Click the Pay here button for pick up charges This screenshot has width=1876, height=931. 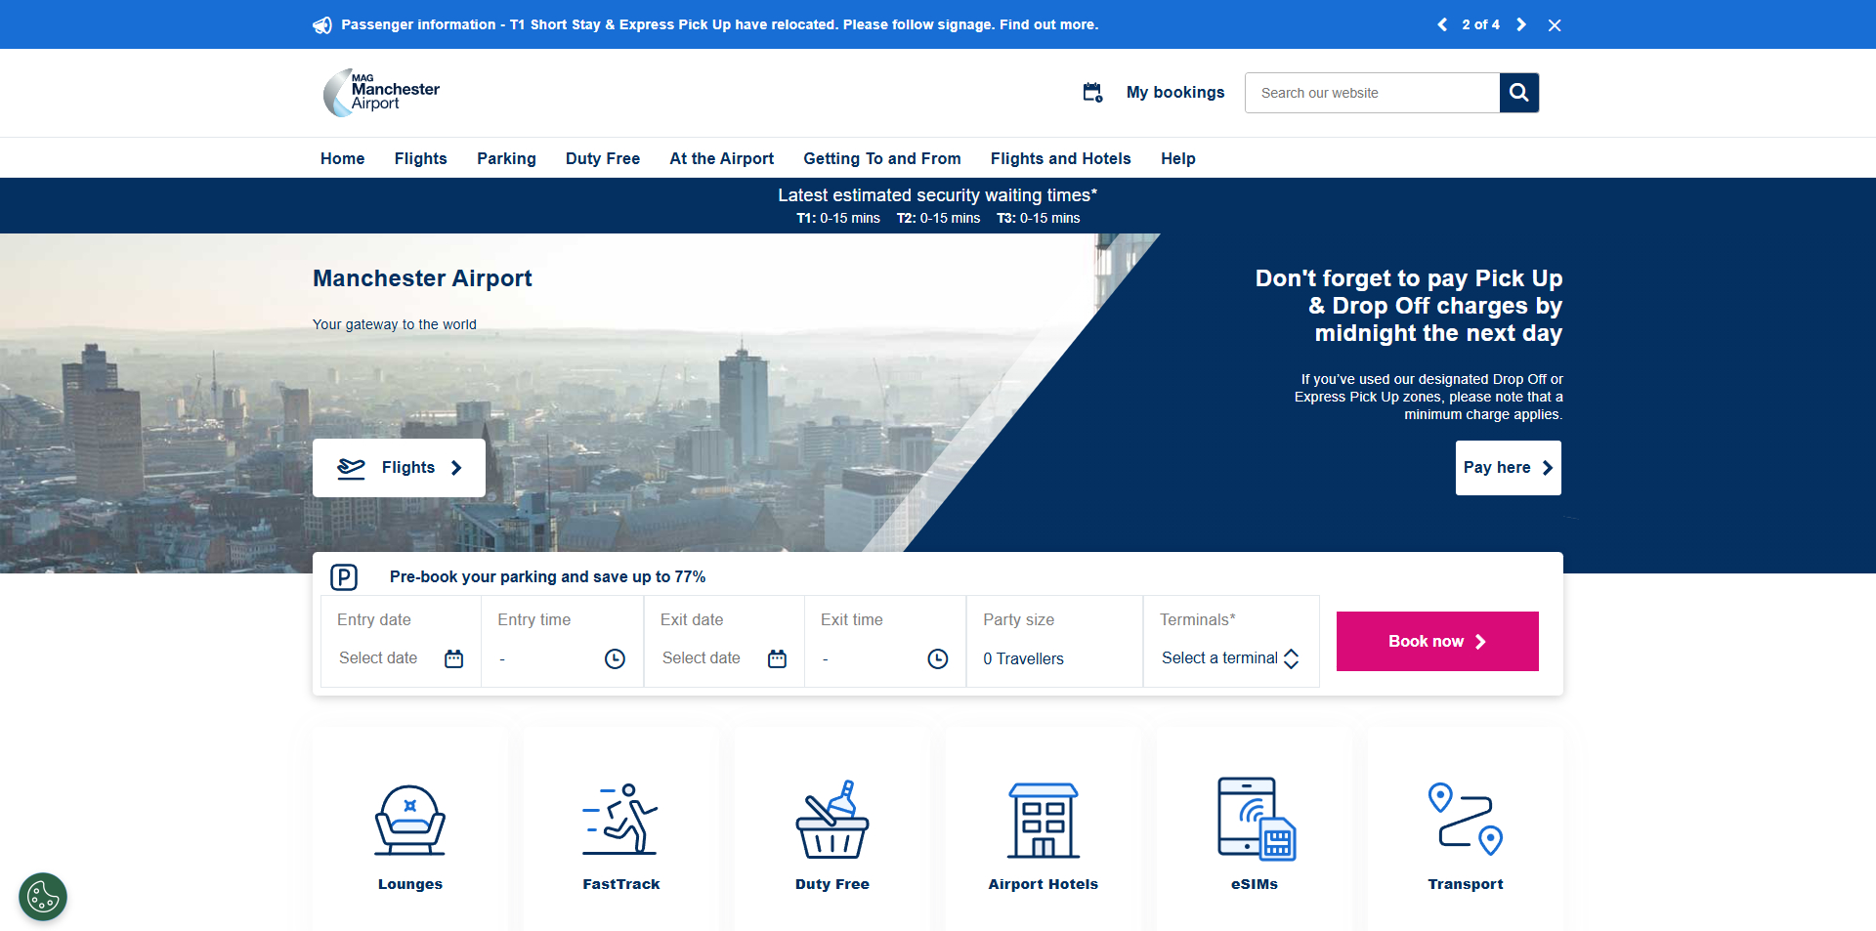[x=1508, y=467]
